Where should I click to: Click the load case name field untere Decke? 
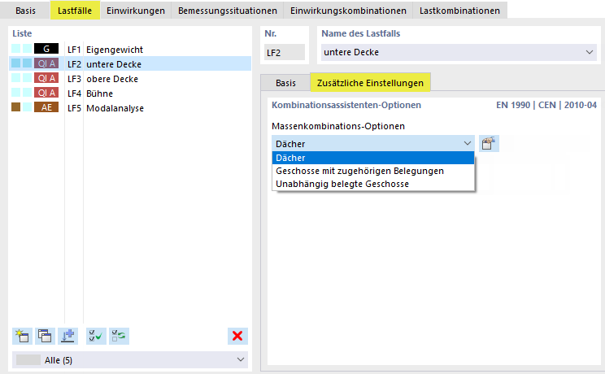[459, 52]
